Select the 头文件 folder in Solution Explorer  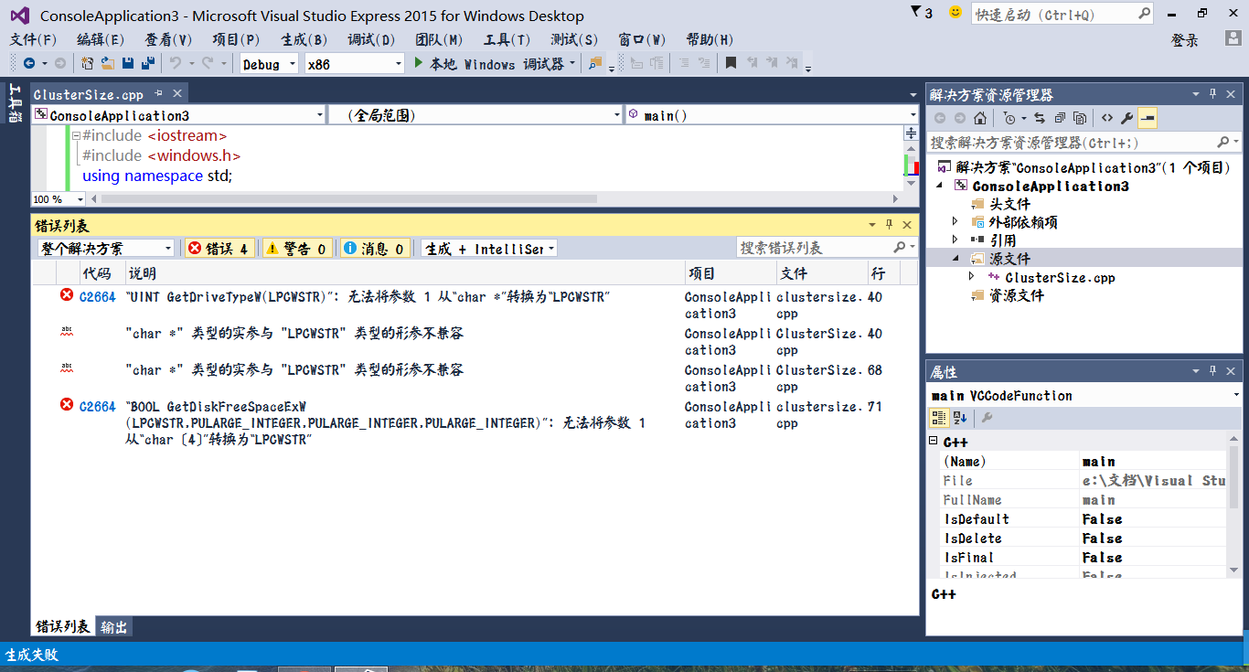point(1009,204)
